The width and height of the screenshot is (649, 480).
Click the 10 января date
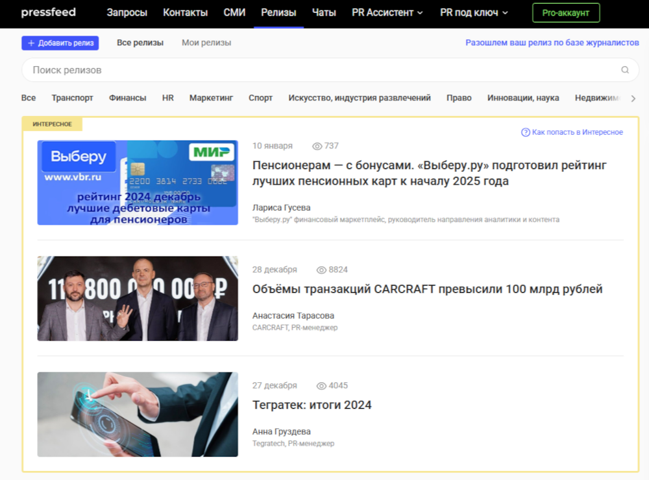click(273, 146)
